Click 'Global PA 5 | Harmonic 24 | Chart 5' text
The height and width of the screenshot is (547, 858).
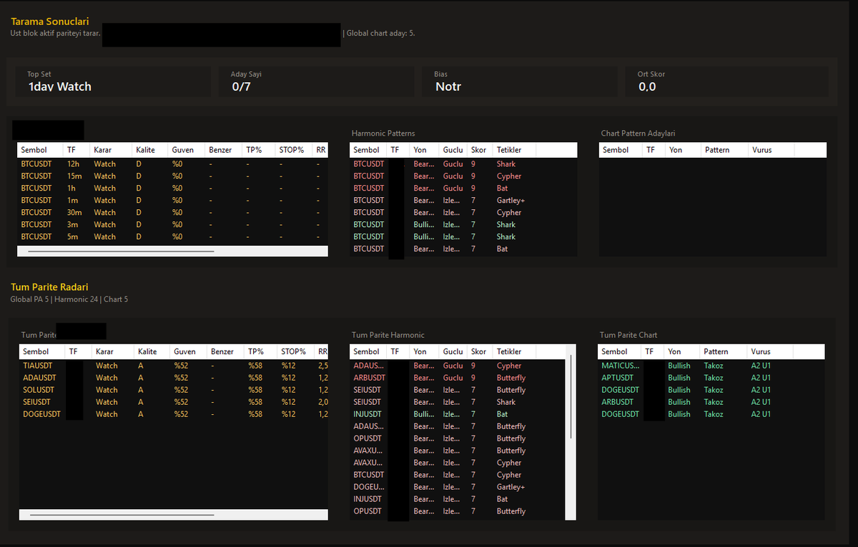69,300
